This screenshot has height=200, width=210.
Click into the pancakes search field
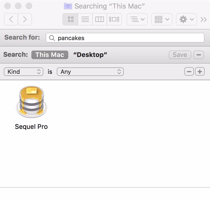(125, 38)
